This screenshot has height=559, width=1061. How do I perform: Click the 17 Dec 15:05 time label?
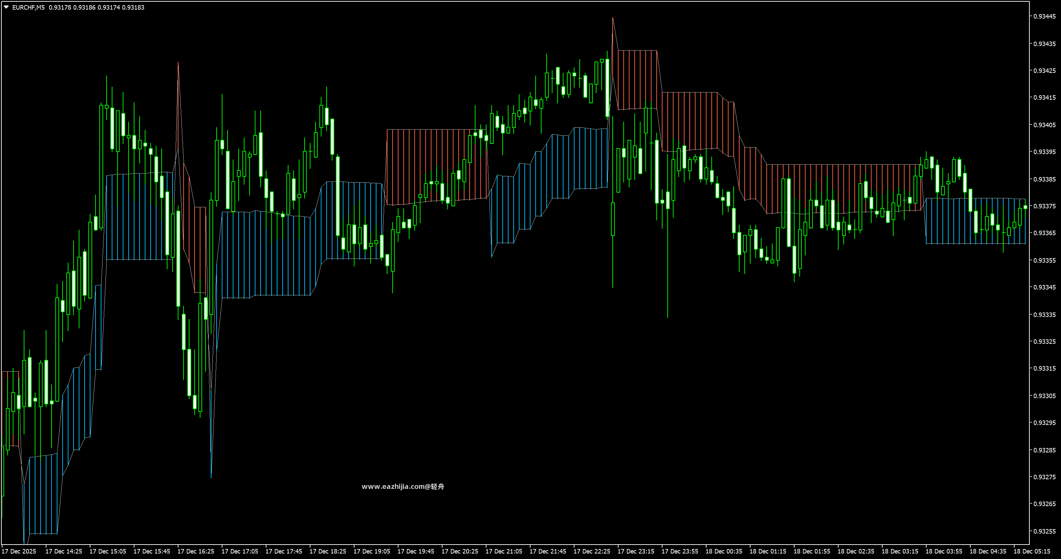coord(108,551)
